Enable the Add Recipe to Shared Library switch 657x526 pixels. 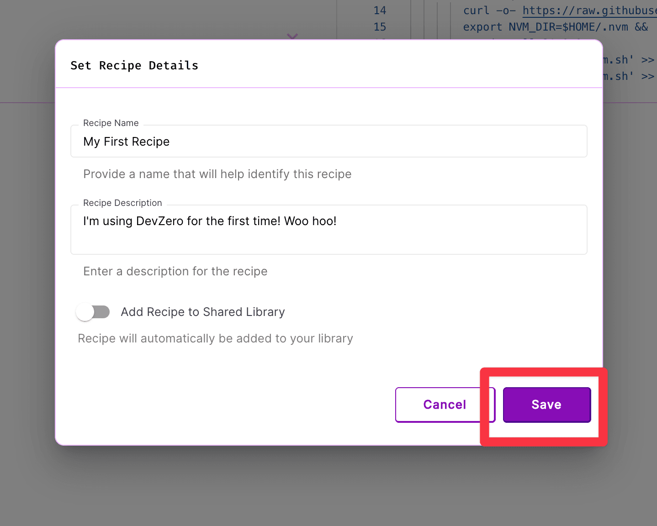[93, 312]
